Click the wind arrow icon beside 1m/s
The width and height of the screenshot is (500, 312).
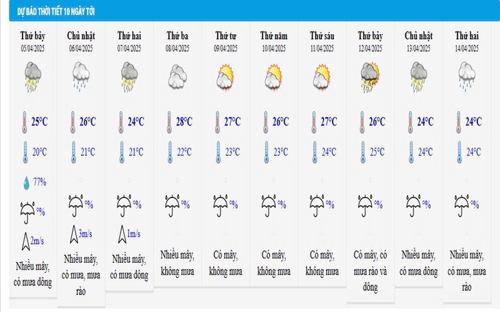coord(122,234)
